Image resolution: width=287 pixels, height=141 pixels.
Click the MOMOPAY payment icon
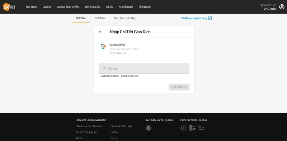(103, 47)
